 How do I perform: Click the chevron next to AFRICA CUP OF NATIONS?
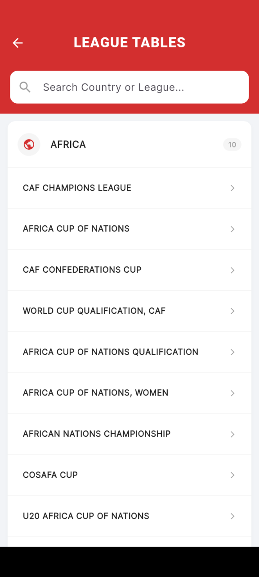(x=232, y=229)
